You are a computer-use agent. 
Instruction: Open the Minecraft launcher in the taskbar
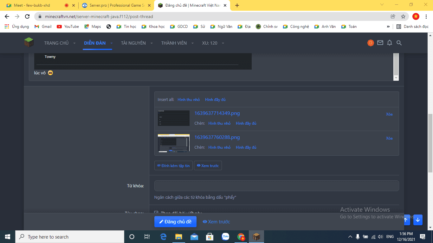coord(256,237)
